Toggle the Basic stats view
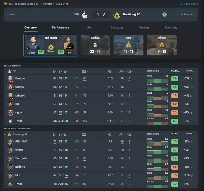The width and height of the screenshot is (204, 191). coord(188,14)
